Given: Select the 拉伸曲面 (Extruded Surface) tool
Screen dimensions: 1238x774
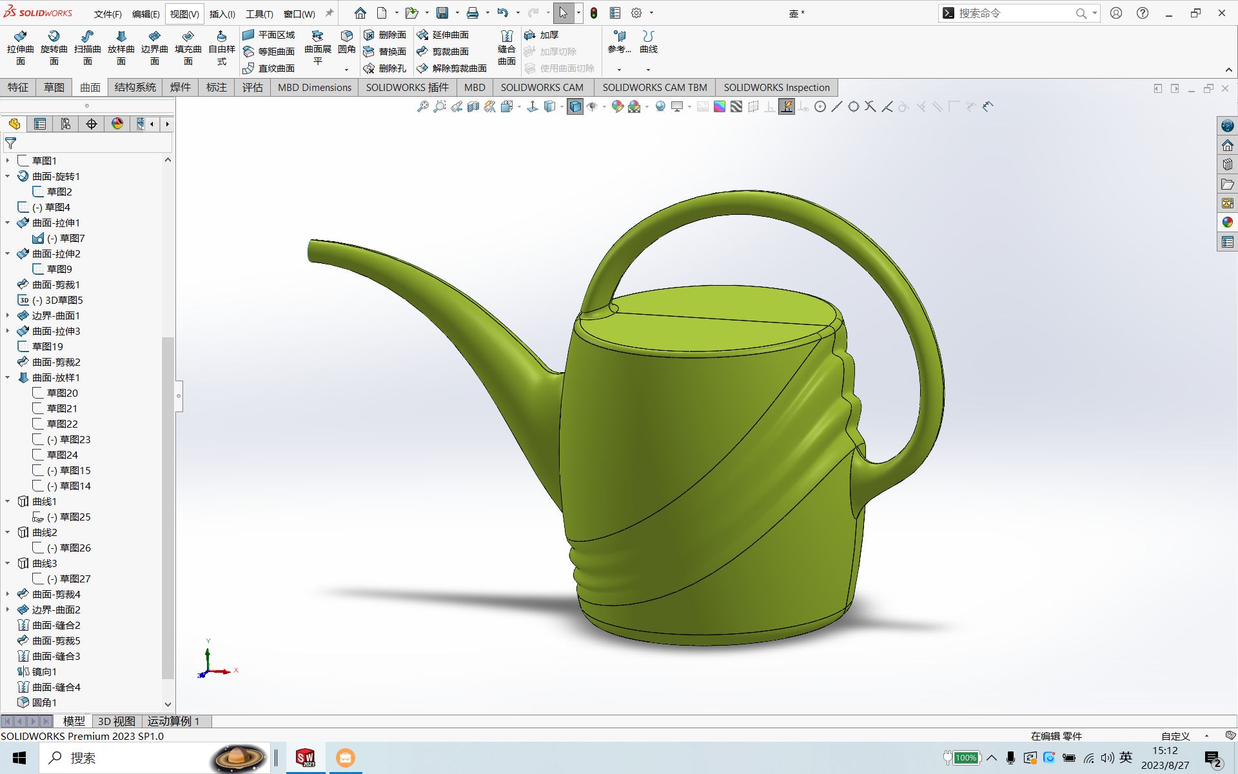Looking at the screenshot, I should point(20,48).
